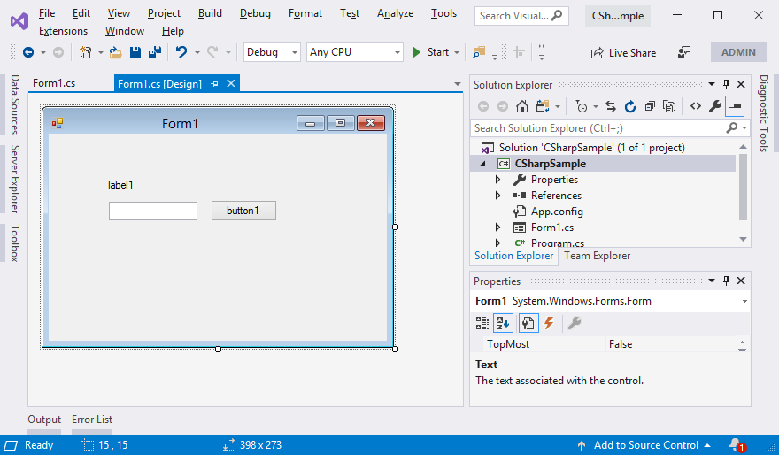This screenshot has width=779, height=455.
Task: Open the Build menu
Action: coord(210,13)
